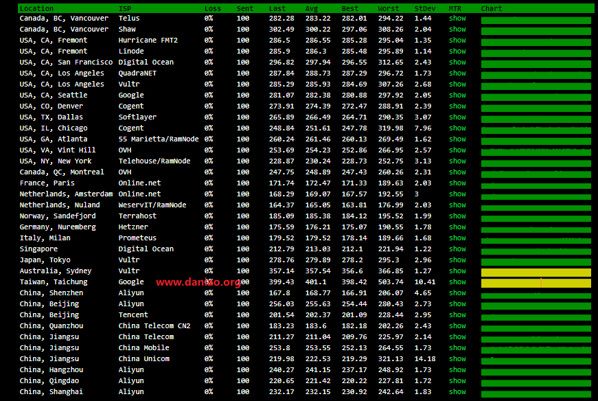Click the Worst column header

pyautogui.click(x=388, y=8)
